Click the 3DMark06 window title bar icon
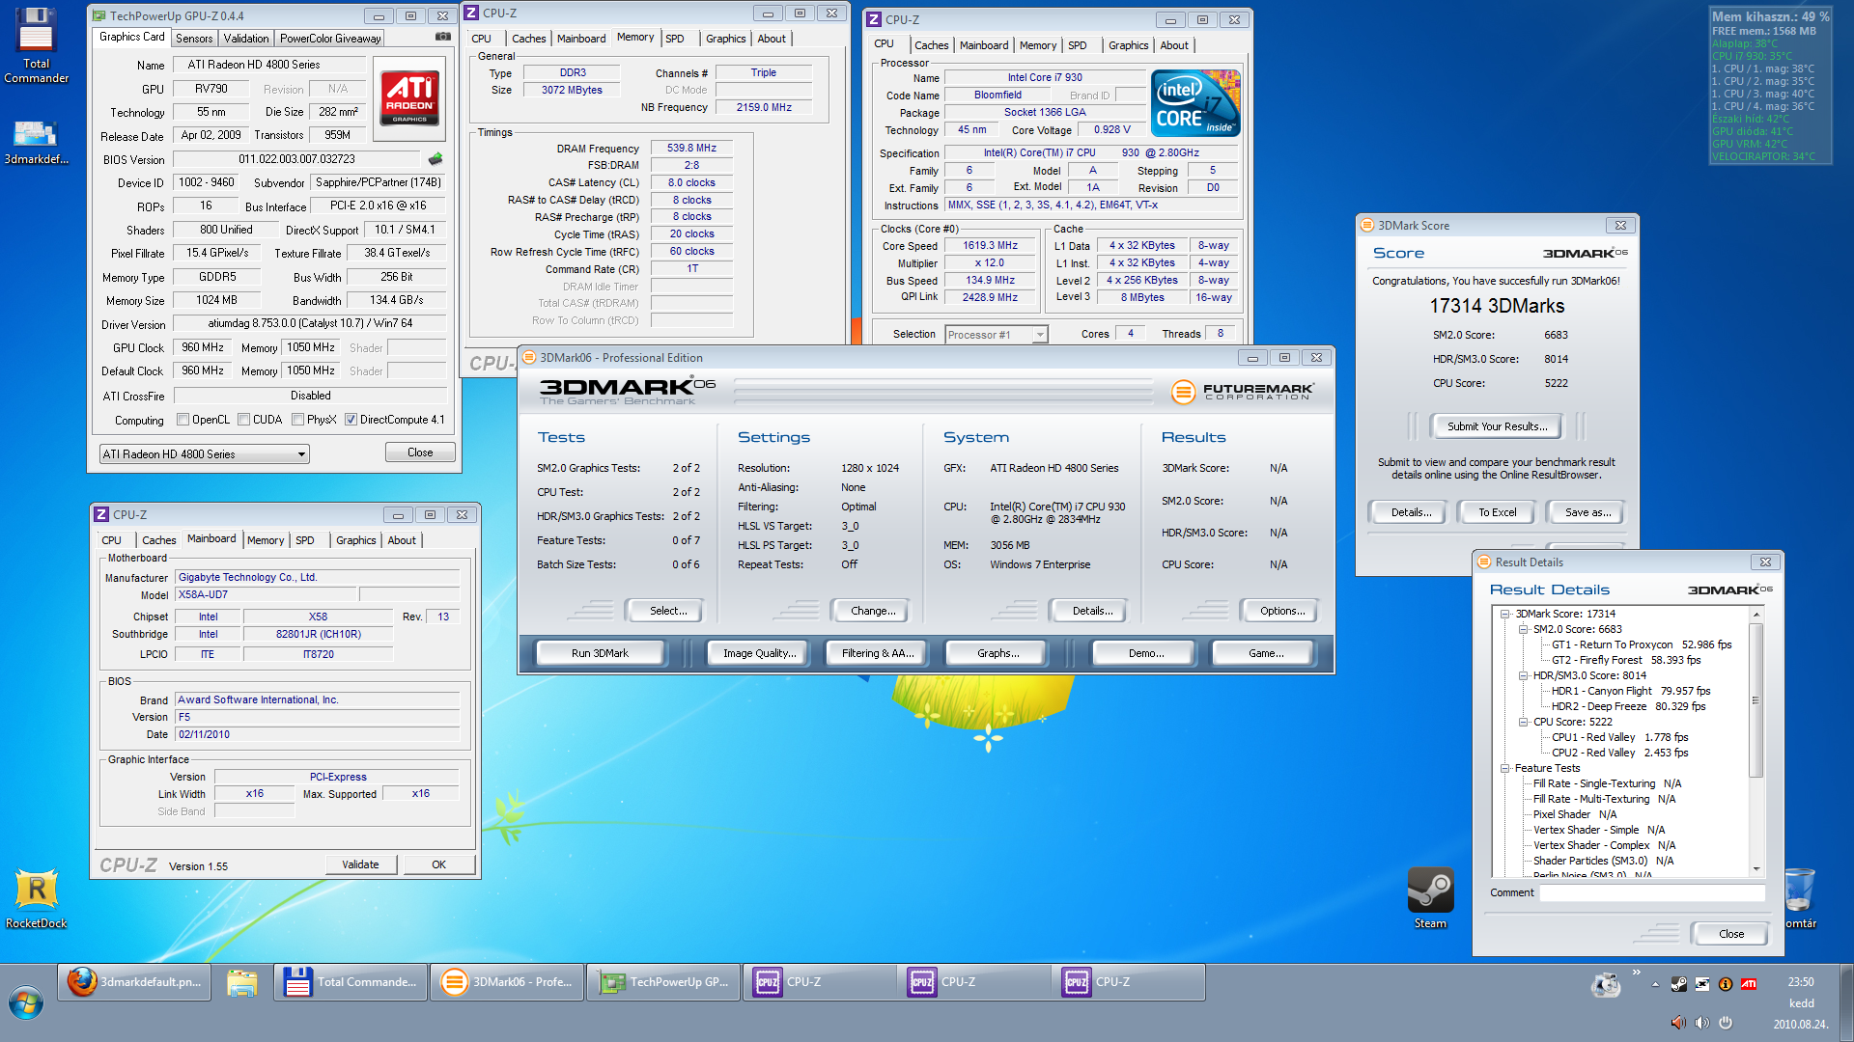The width and height of the screenshot is (1854, 1042). pos(529,357)
